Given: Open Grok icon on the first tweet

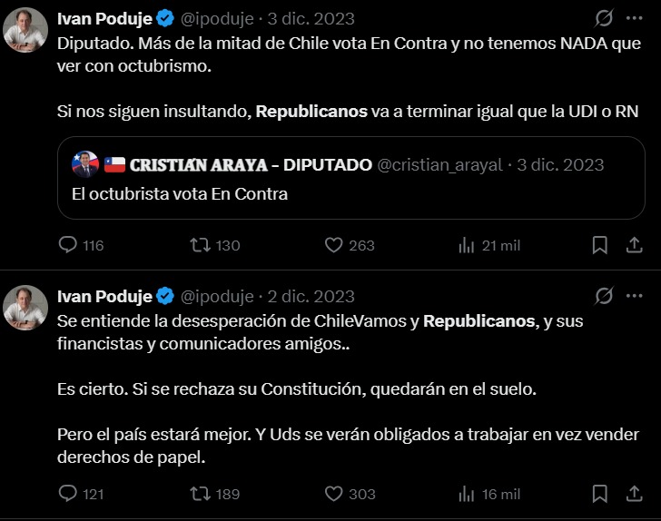Looking at the screenshot, I should click(603, 18).
